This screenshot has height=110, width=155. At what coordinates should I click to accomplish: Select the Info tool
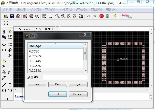click(4, 32)
